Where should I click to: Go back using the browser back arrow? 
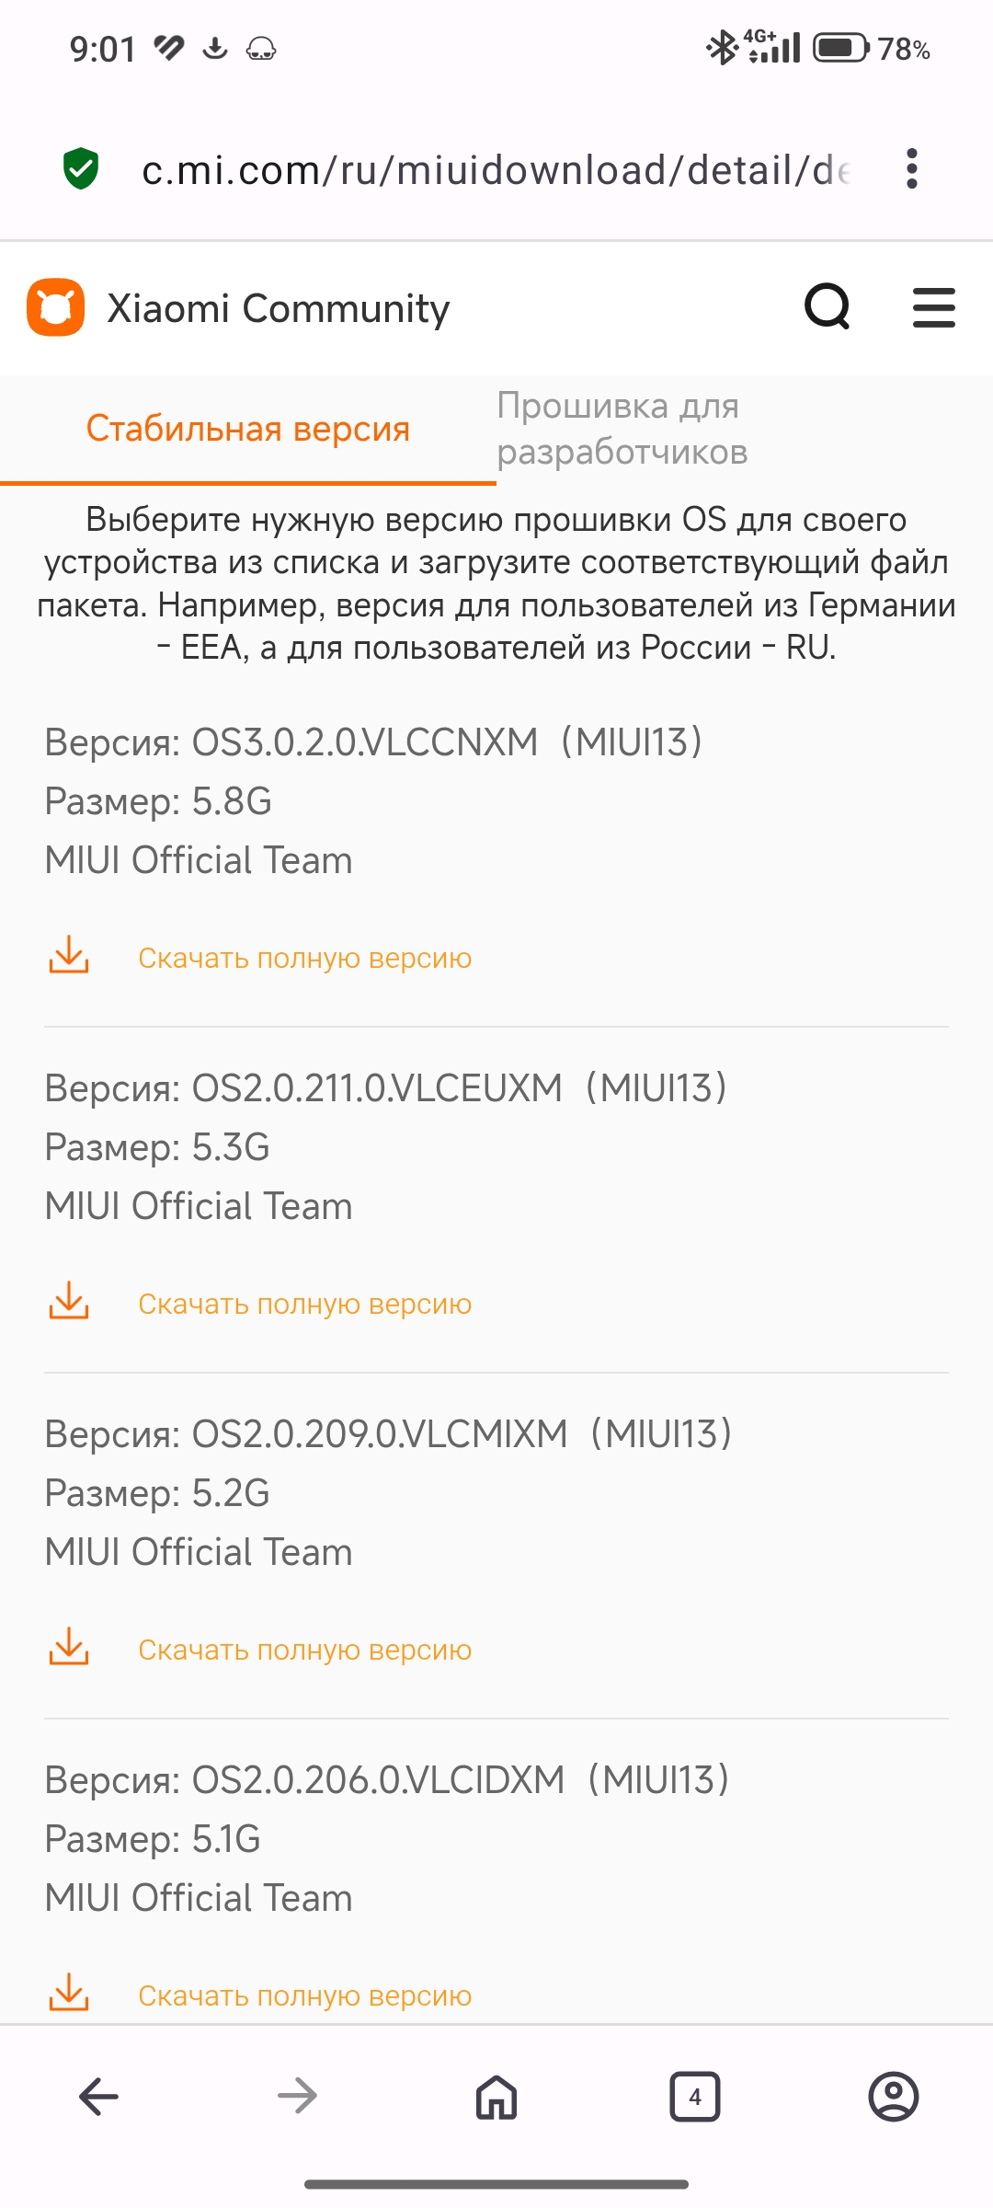tap(98, 2097)
